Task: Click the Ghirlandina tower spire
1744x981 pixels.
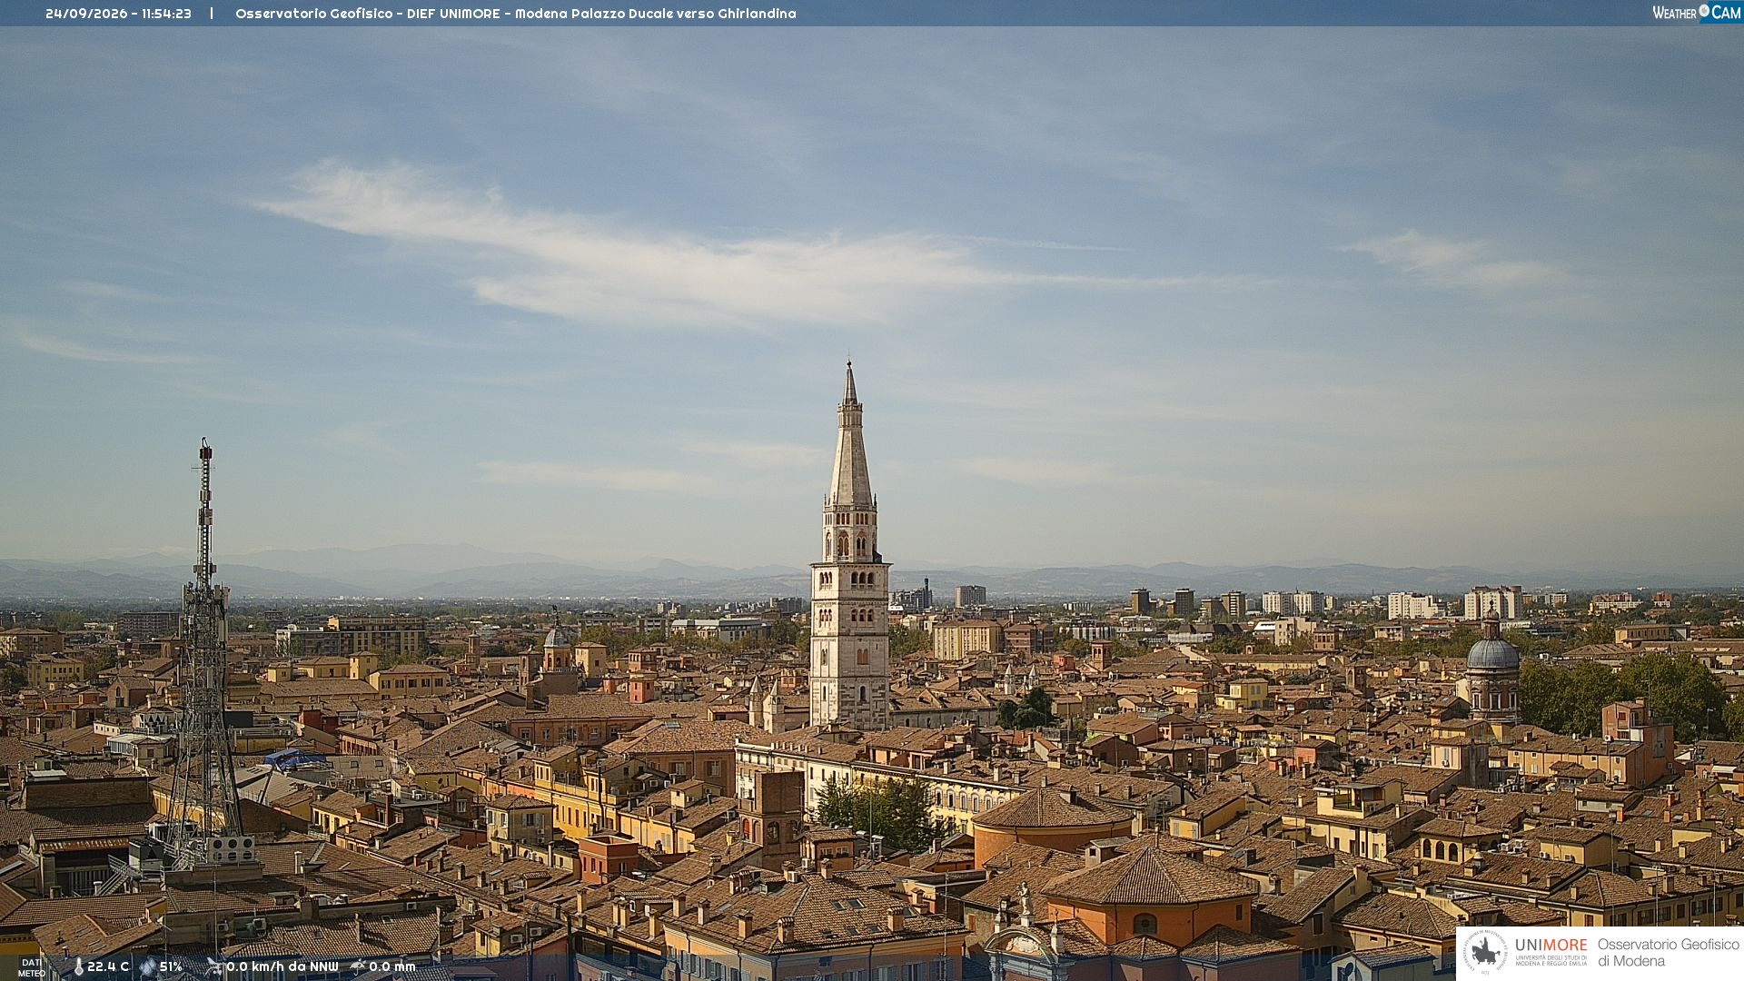Action: click(x=850, y=436)
